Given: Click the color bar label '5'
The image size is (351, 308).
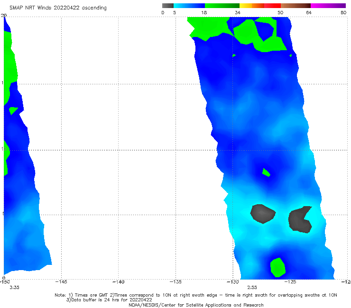Looking at the screenshot, I should [175, 12].
